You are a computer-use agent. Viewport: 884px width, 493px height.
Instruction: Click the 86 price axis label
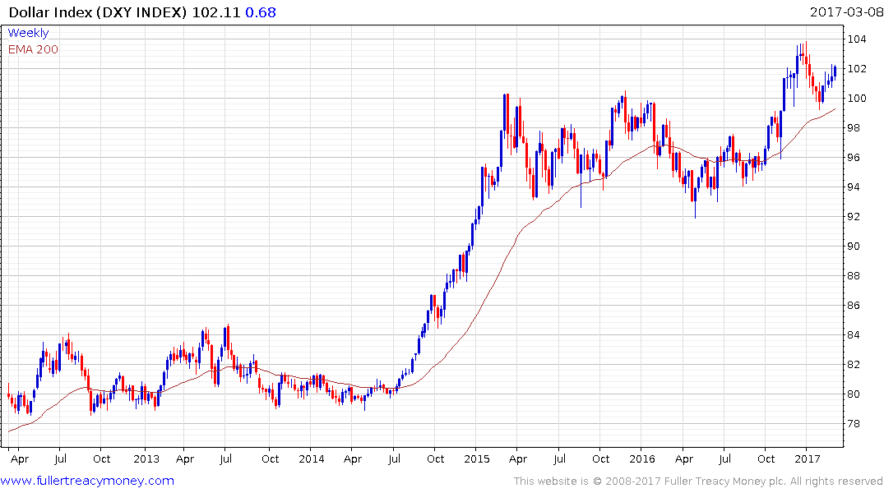click(x=854, y=306)
